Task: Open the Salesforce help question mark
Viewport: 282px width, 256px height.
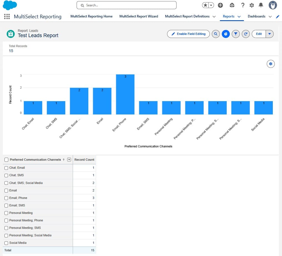Action: click(x=243, y=5)
